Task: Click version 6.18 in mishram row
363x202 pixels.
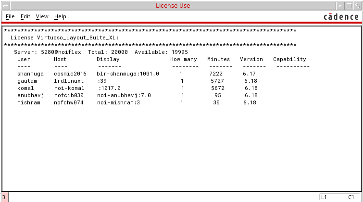Action: 250,102
